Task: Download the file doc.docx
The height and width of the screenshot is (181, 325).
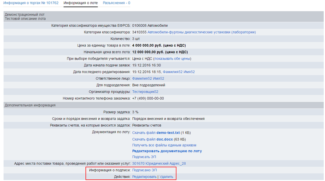Action: pyautogui.click(x=152, y=139)
